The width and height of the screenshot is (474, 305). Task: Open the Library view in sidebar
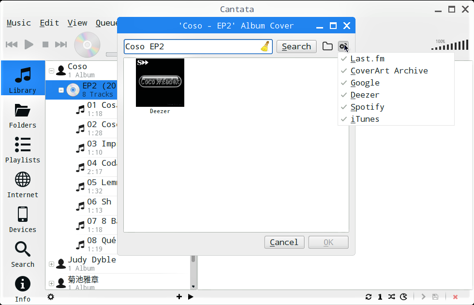pos(23,78)
